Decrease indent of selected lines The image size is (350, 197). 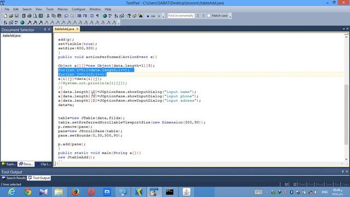85,16
